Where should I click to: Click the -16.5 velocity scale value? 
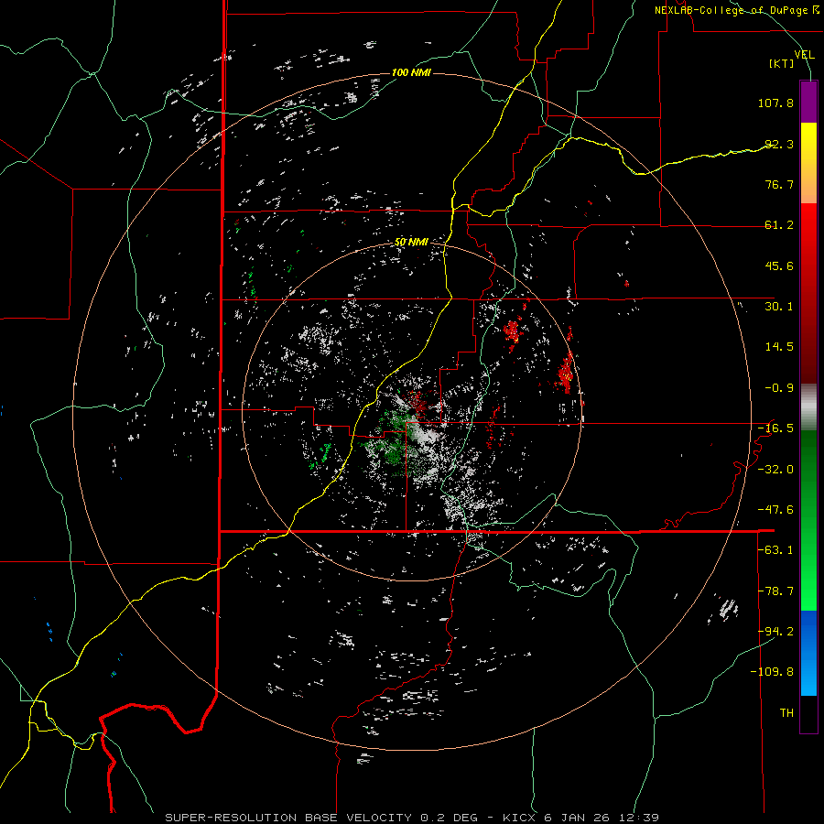(775, 428)
